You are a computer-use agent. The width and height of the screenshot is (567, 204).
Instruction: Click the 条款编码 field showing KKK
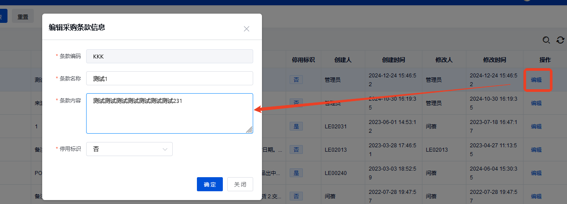click(x=169, y=56)
